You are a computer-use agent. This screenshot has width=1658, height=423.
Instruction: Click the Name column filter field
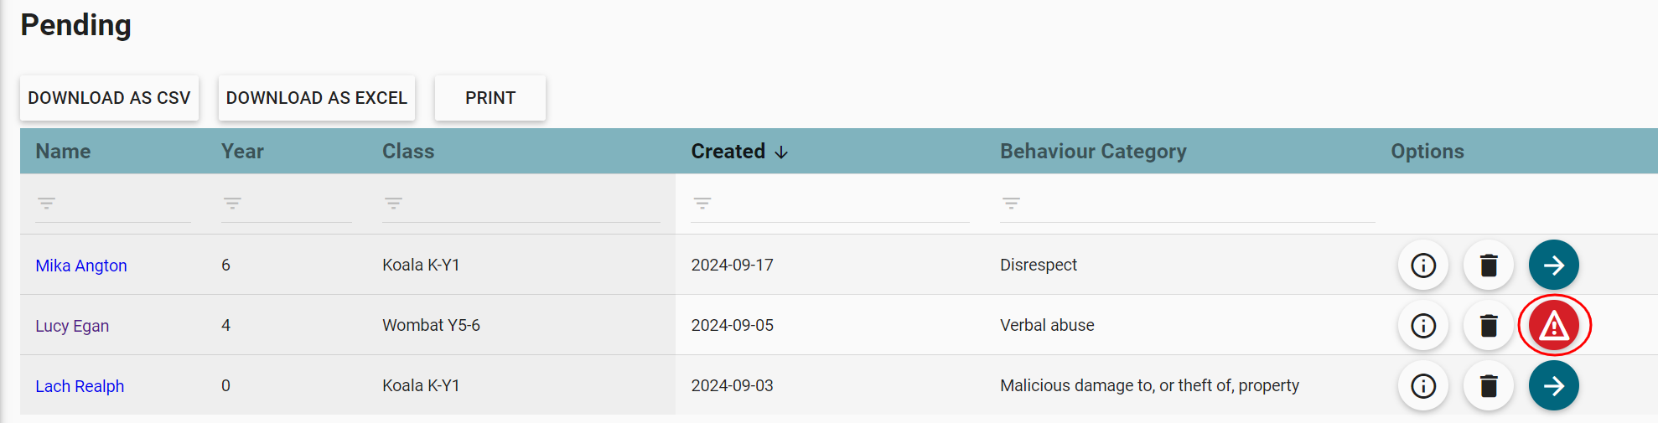[x=122, y=204]
